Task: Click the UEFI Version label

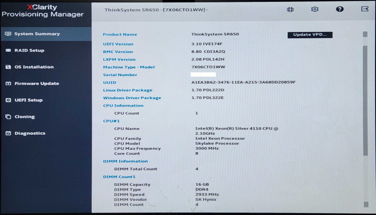Action: tap(118, 44)
